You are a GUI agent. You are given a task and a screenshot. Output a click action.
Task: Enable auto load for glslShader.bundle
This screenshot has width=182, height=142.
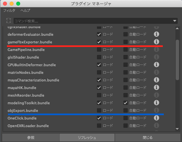pyautogui.click(x=125, y=57)
